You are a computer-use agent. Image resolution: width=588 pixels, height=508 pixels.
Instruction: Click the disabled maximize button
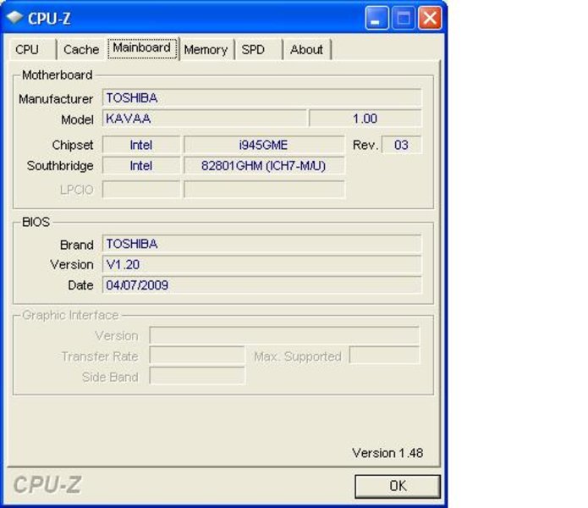pos(403,18)
